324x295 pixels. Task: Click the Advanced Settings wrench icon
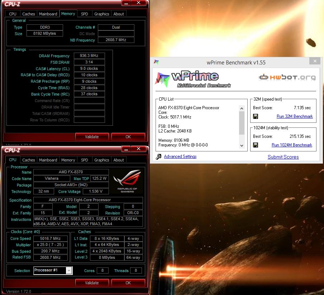click(158, 157)
